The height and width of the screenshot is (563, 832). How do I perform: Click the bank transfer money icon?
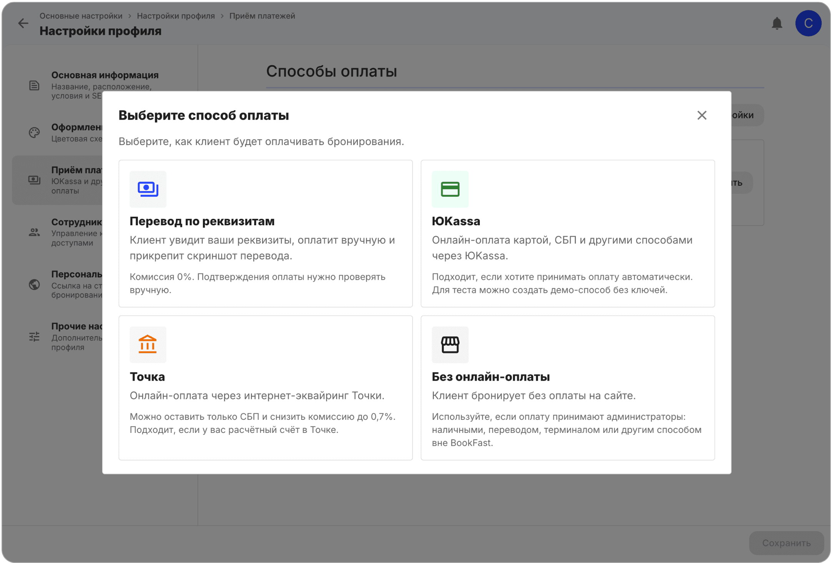(148, 189)
